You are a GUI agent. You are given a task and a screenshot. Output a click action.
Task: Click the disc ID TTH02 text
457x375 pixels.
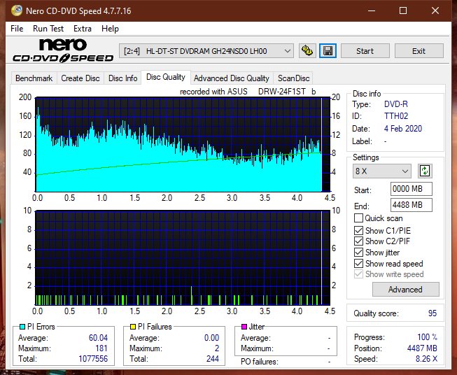tap(396, 116)
